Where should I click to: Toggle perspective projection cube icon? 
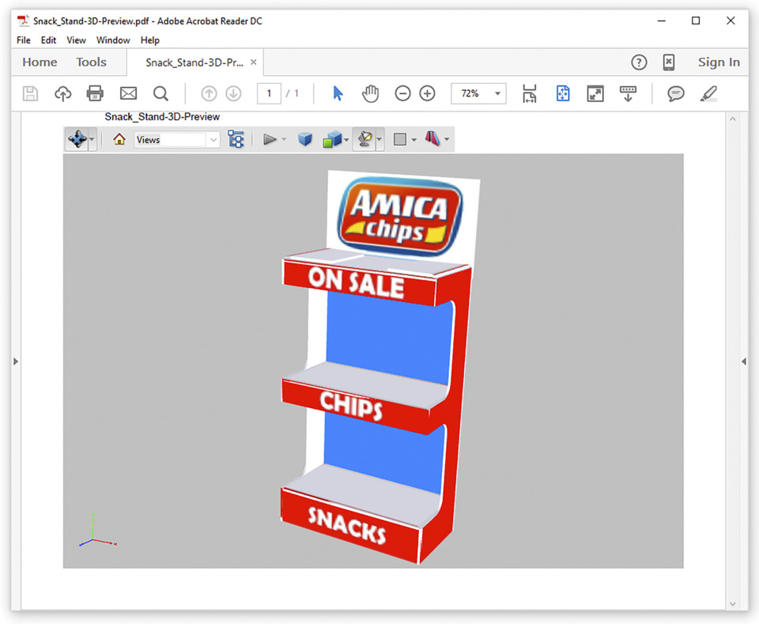(x=305, y=139)
